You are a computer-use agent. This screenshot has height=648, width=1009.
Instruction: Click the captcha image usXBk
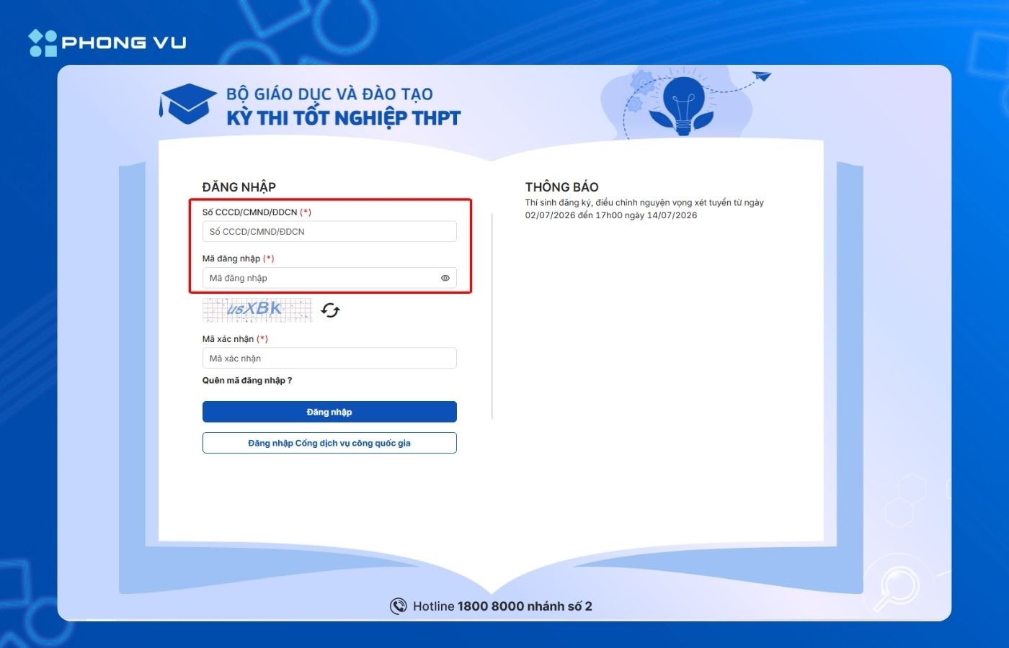[257, 310]
